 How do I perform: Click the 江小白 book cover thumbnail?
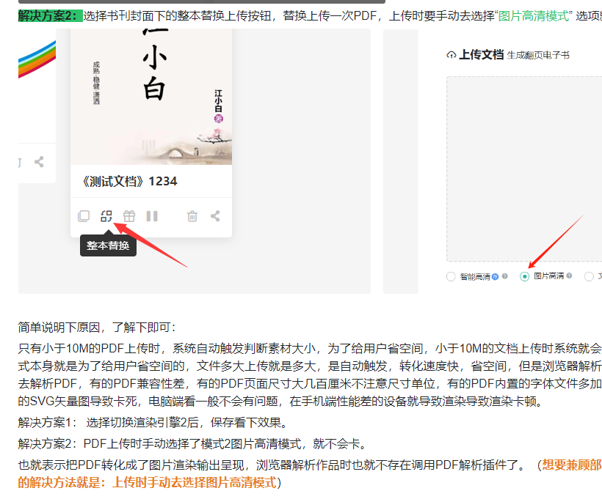coord(151,95)
